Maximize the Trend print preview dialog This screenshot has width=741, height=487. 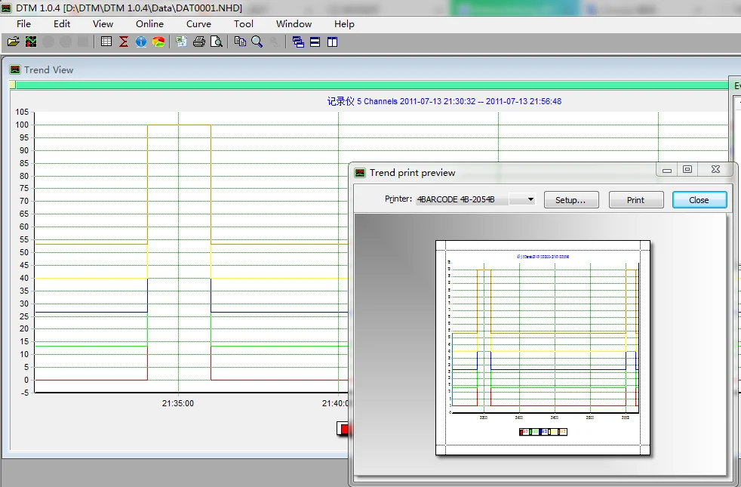point(687,169)
